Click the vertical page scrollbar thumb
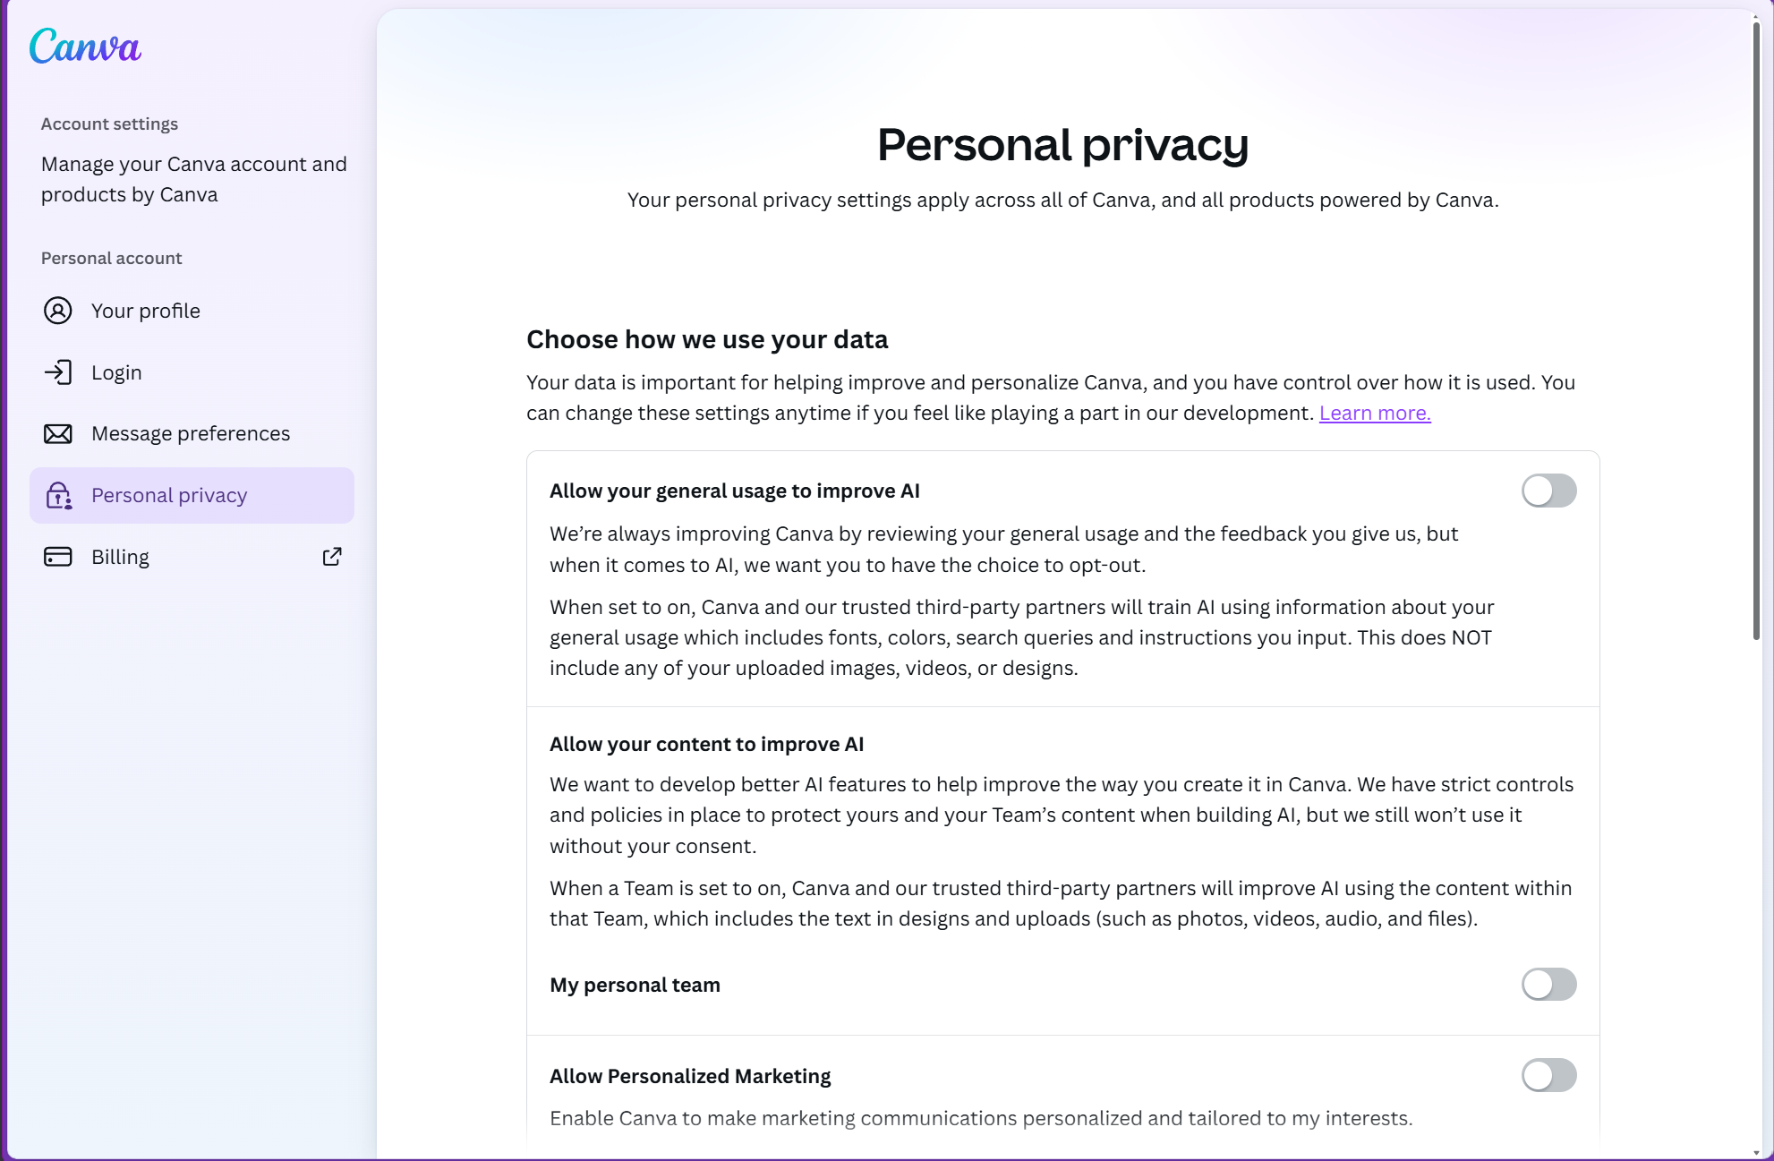Screen dimensions: 1774x1161 [x=1756, y=331]
